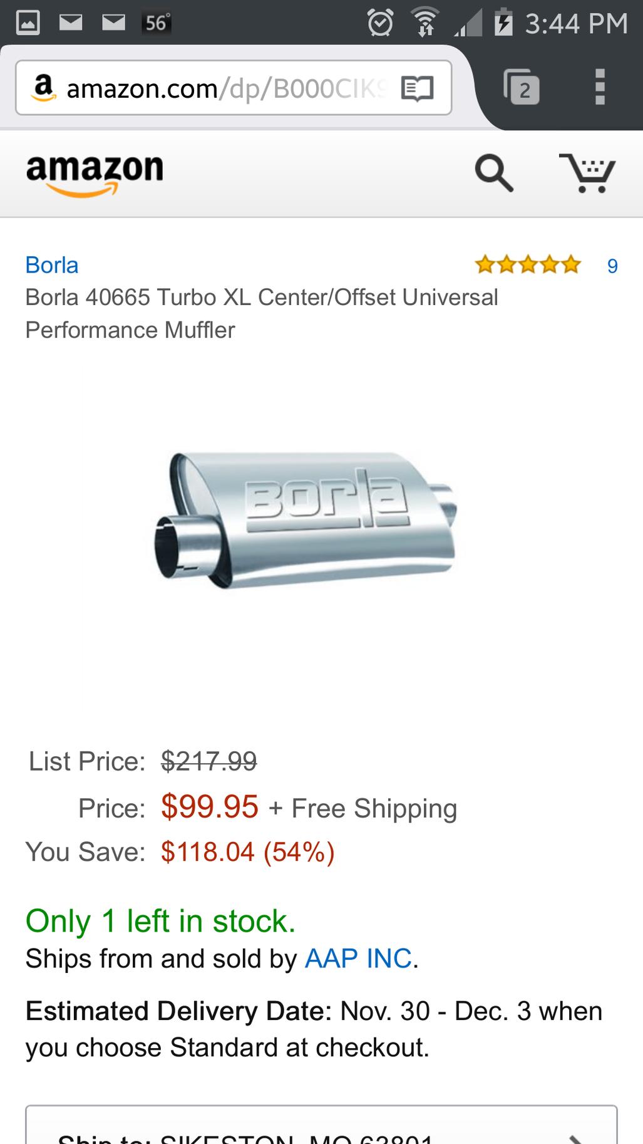Tap the battery charging status icon
The height and width of the screenshot is (1144, 643).
click(x=504, y=23)
